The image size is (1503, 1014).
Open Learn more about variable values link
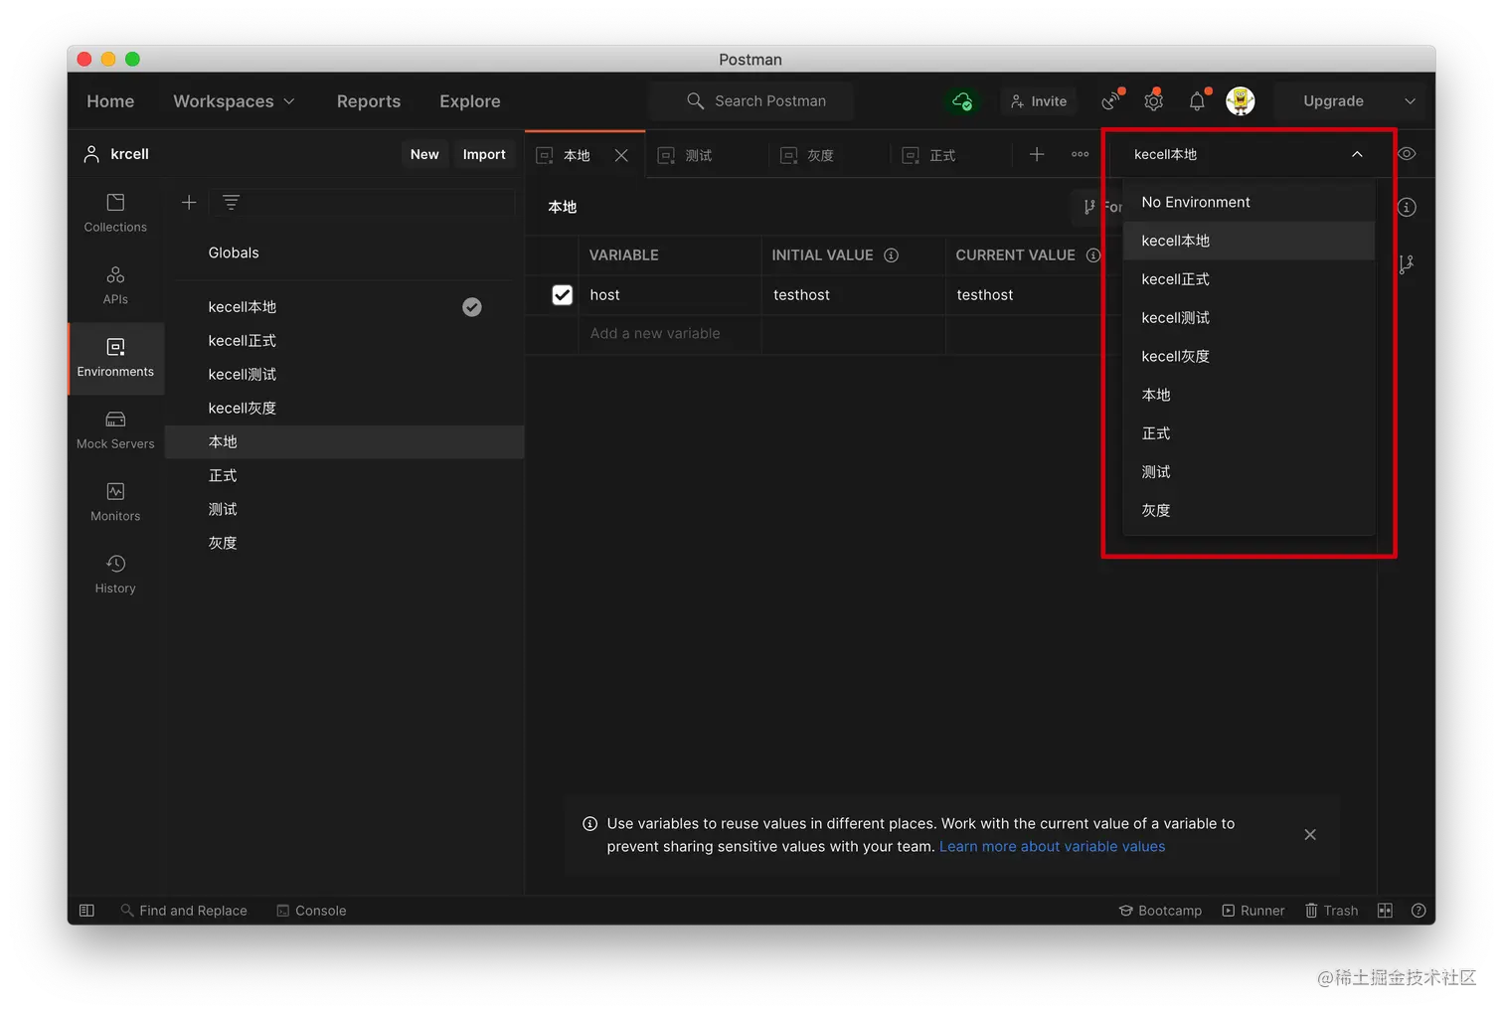pyautogui.click(x=1052, y=847)
